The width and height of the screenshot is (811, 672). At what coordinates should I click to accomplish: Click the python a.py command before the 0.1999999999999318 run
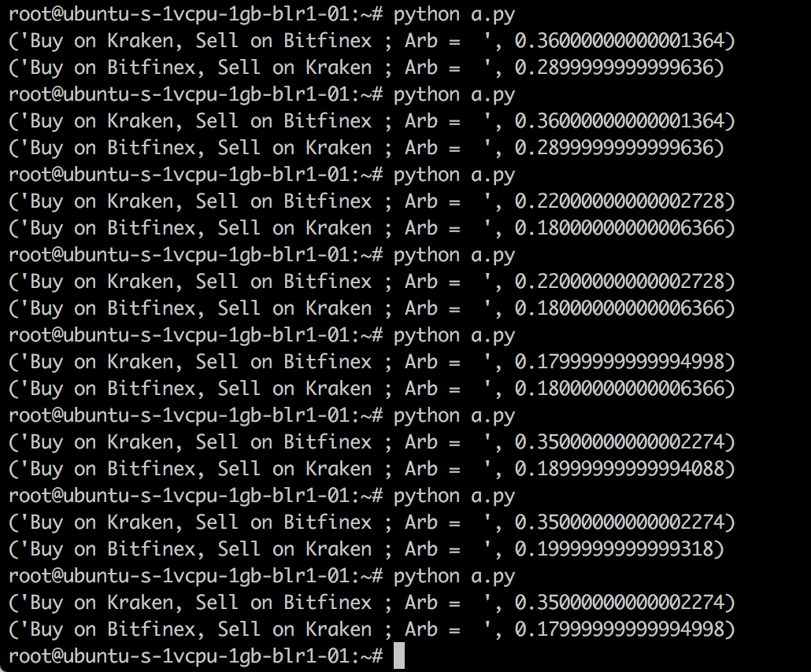(454, 497)
